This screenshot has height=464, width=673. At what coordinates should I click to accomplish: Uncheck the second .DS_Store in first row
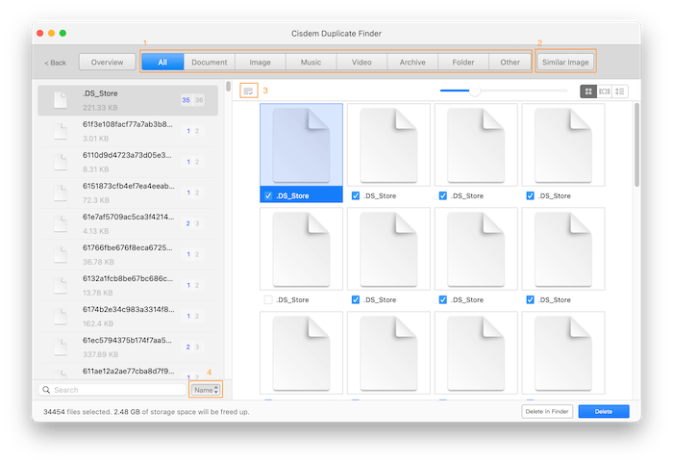click(x=356, y=196)
